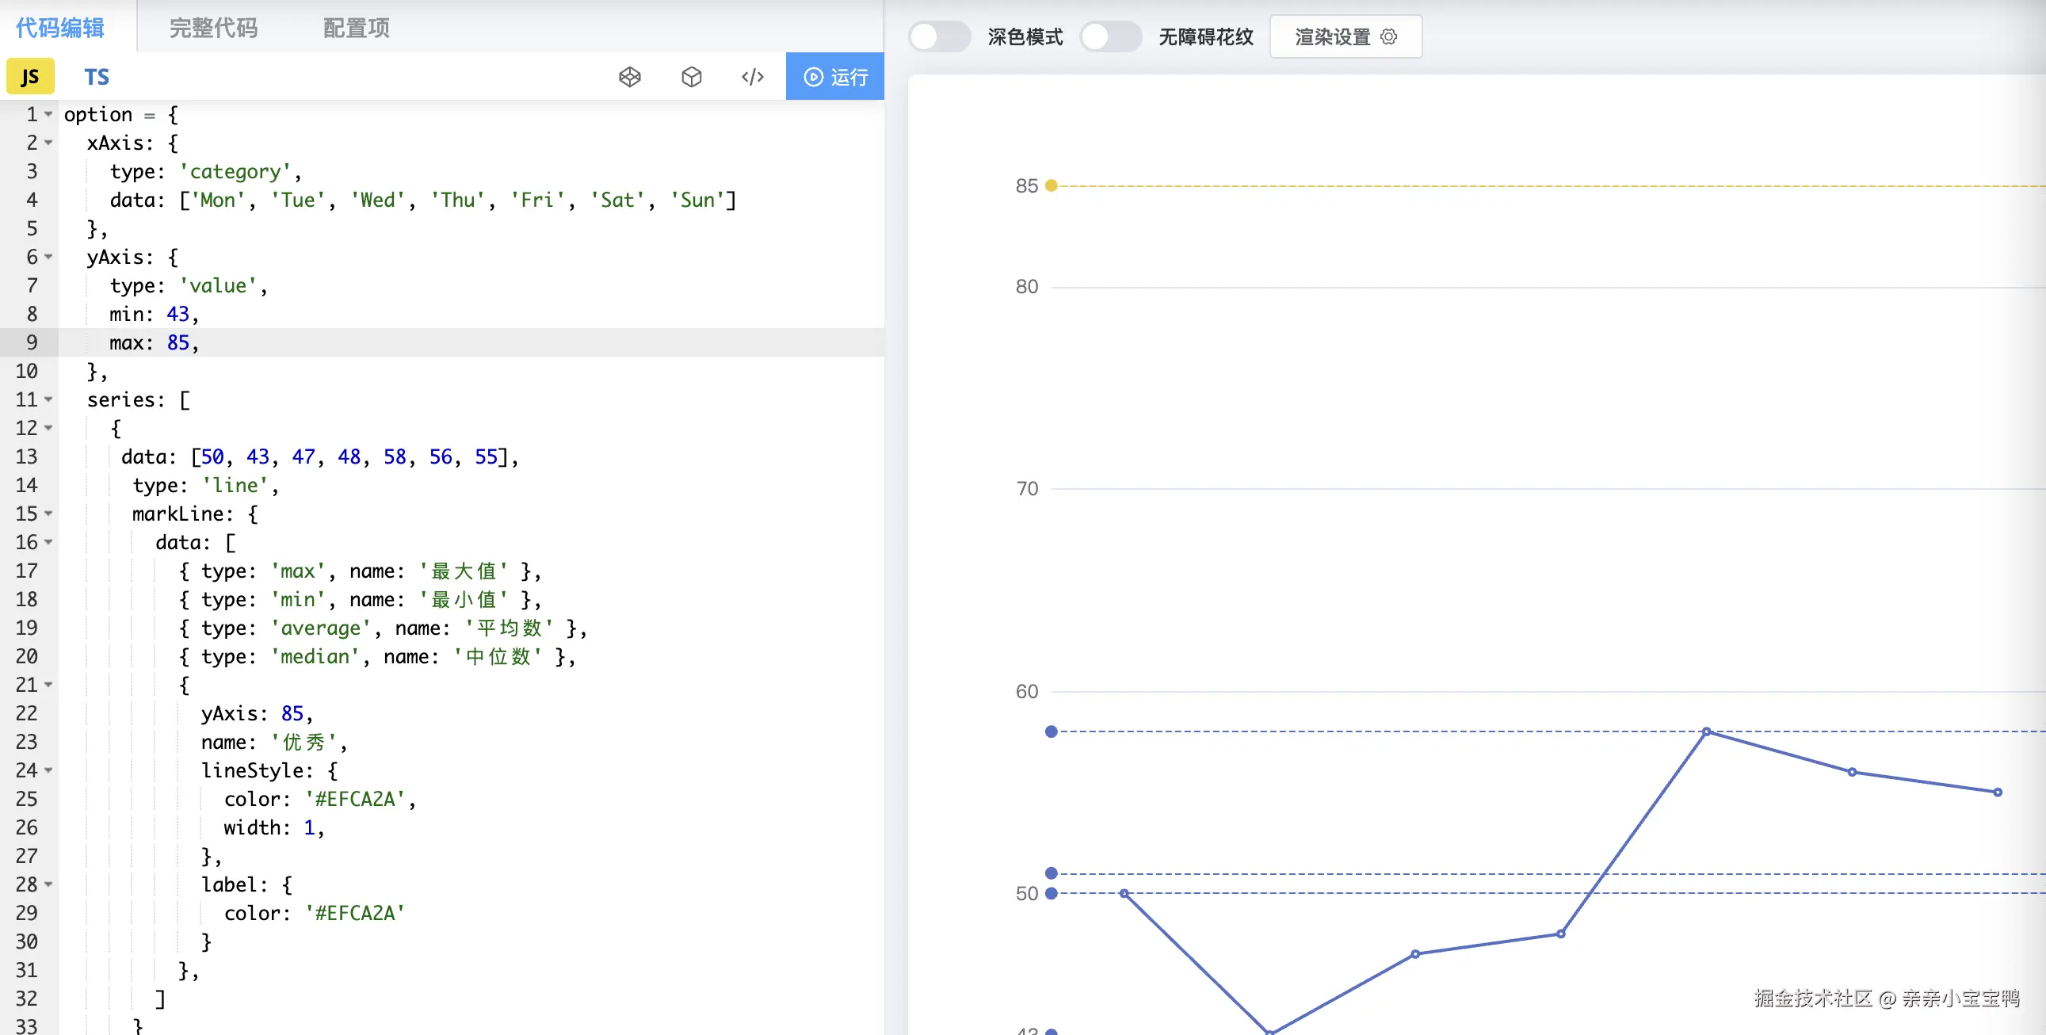Switch code language to TS
The height and width of the screenshot is (1035, 2046).
click(x=96, y=76)
